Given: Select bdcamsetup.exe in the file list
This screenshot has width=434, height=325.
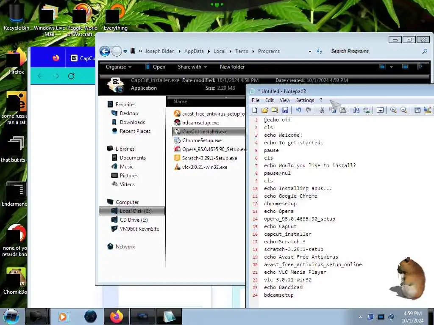Looking at the screenshot, I should coord(200,122).
